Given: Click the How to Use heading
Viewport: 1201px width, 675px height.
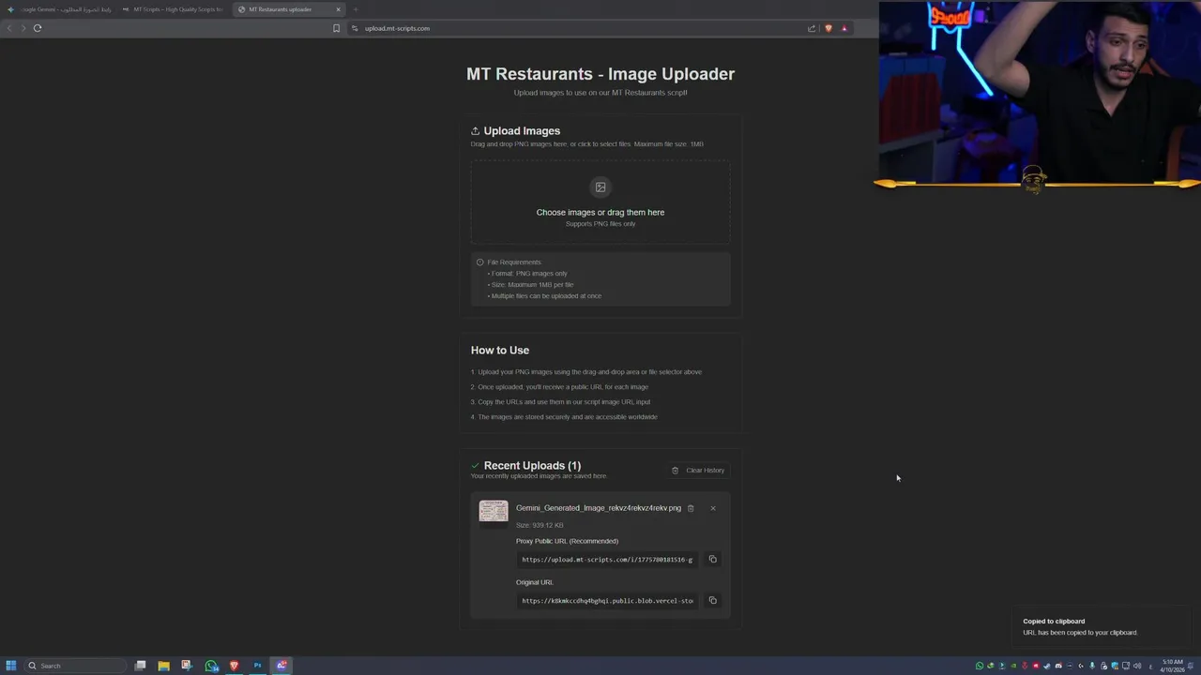Looking at the screenshot, I should [x=500, y=351].
